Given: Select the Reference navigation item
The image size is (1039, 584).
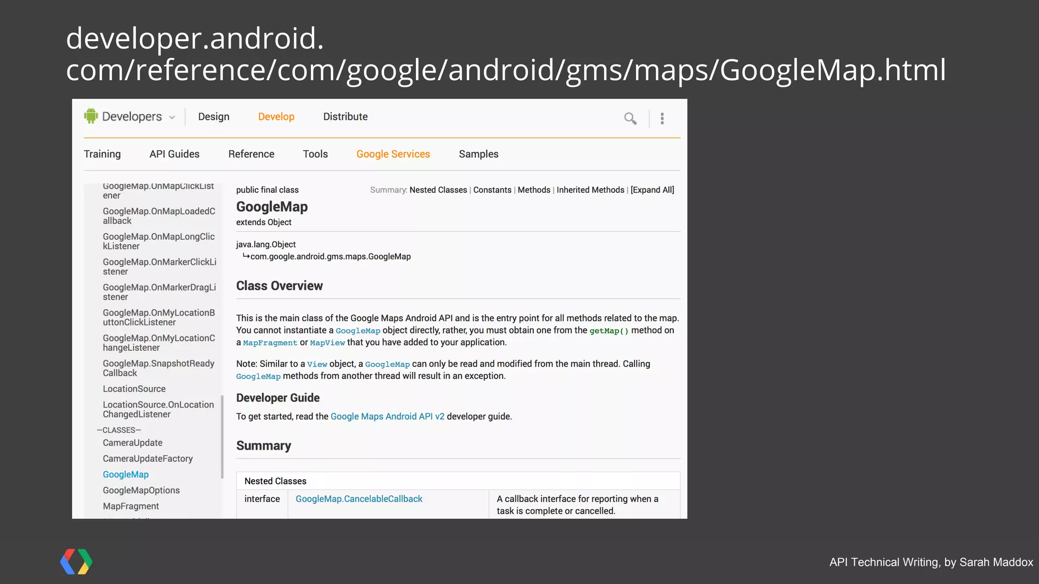Looking at the screenshot, I should pyautogui.click(x=251, y=154).
